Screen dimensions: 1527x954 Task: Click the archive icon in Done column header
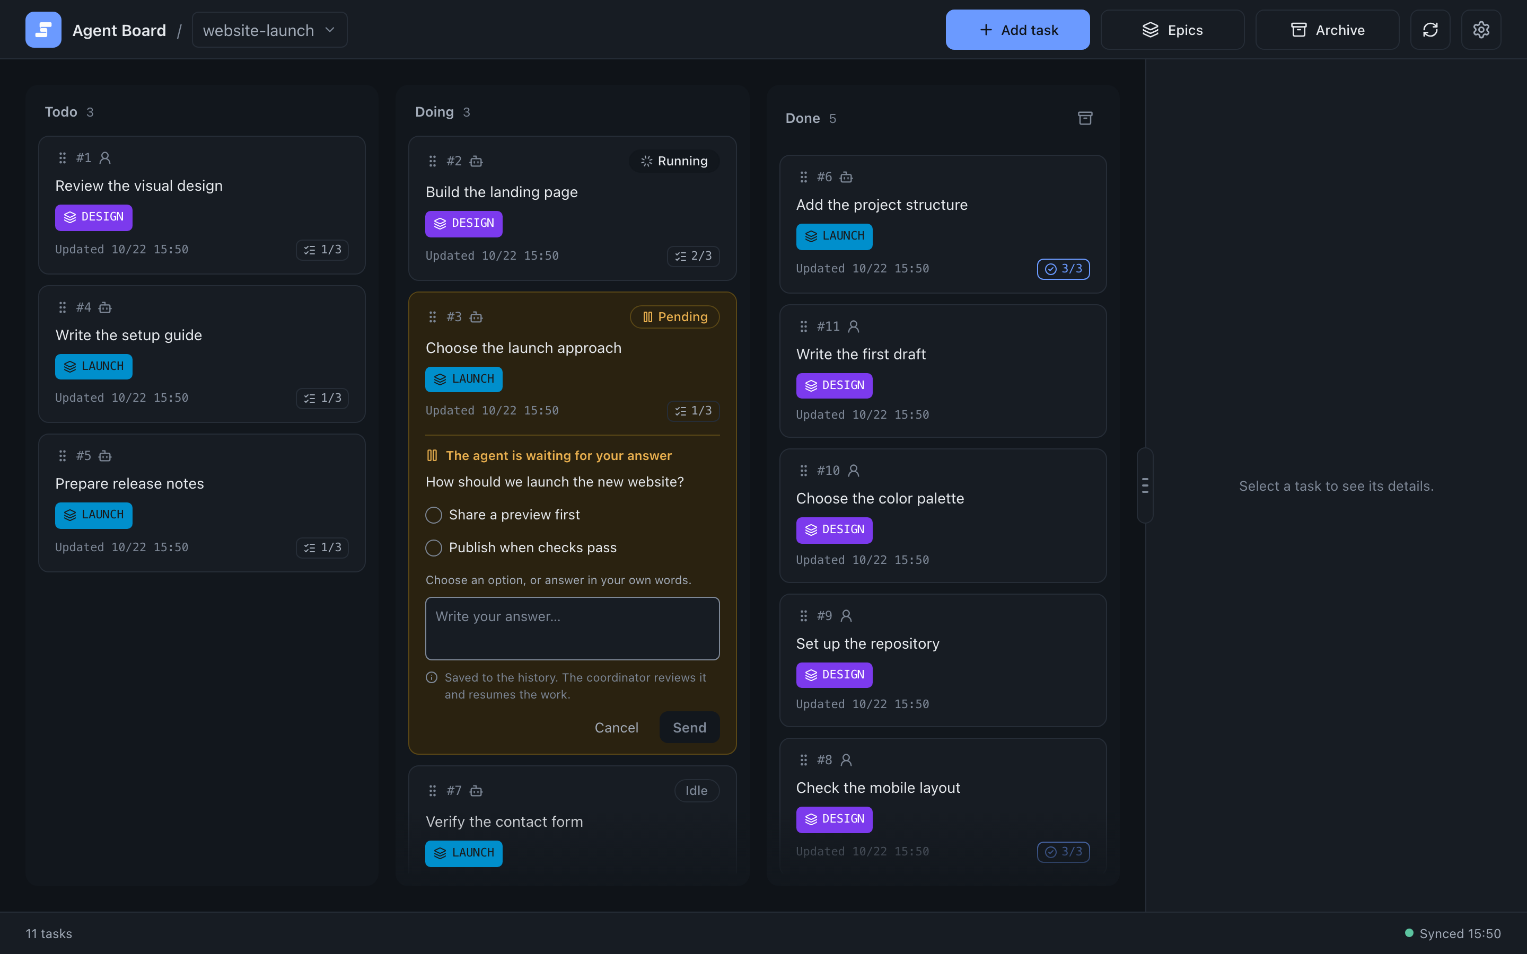[x=1085, y=118]
